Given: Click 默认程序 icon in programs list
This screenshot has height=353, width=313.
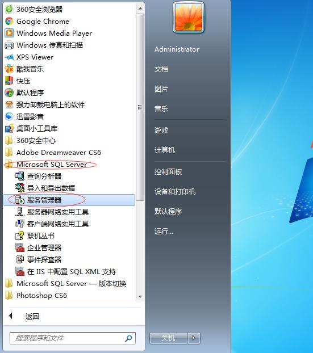Looking at the screenshot, I should click(9, 93).
